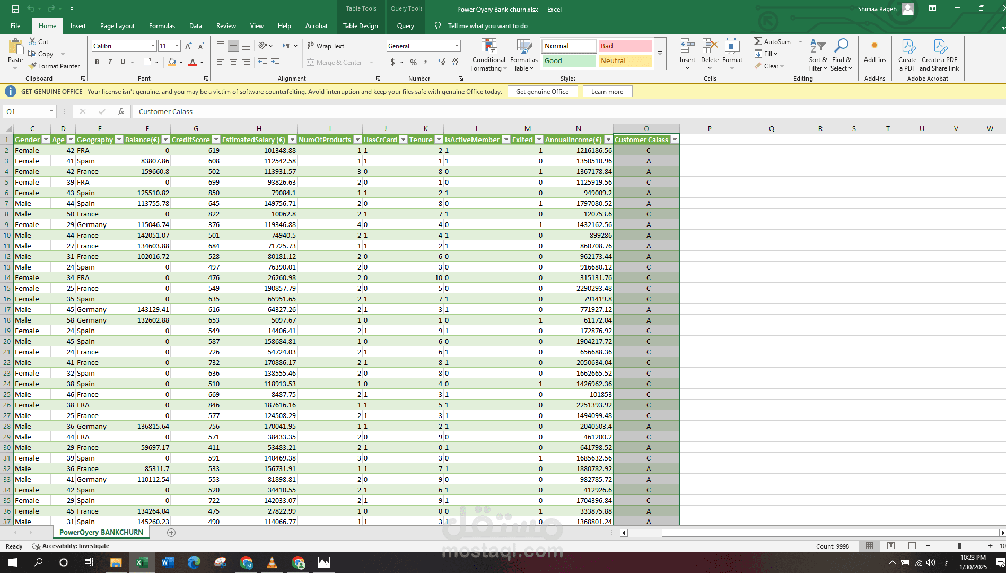
Task: Click Create a PDF and Share link
Action: [939, 55]
